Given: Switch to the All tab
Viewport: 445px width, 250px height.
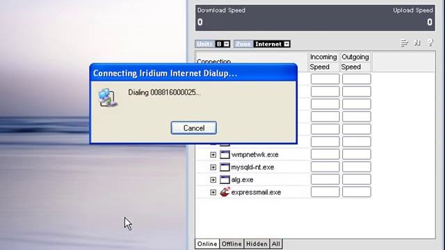Looking at the screenshot, I should point(276,244).
